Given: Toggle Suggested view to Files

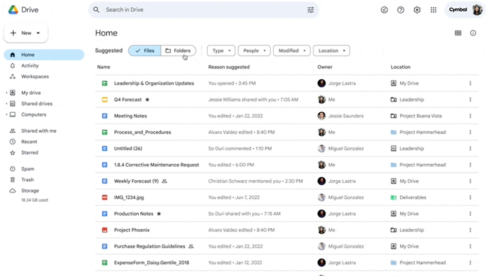Looking at the screenshot, I should point(145,51).
